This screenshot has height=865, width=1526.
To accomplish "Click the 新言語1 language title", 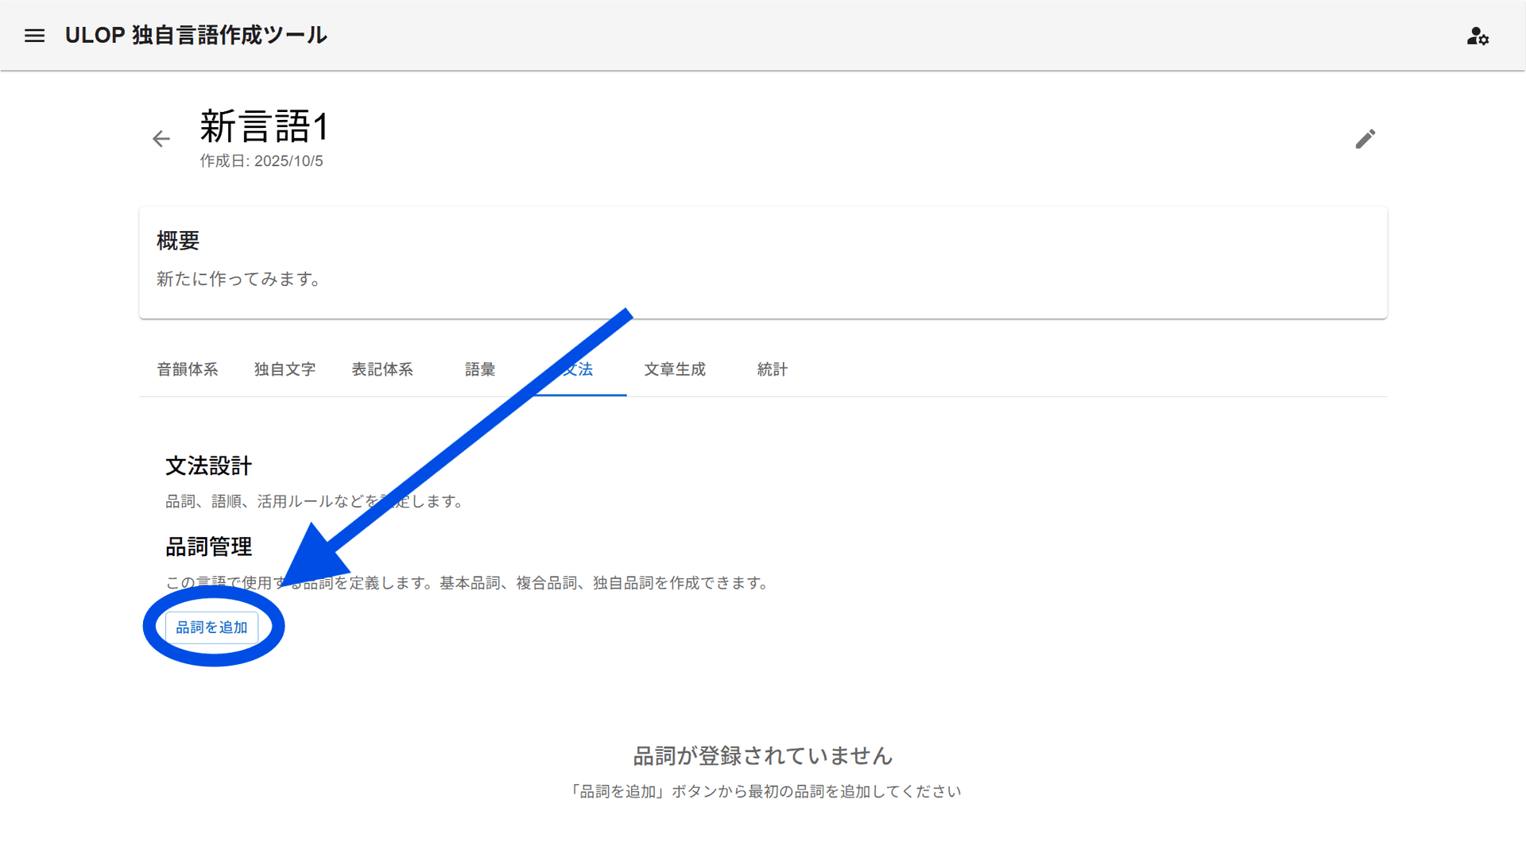I will pyautogui.click(x=264, y=126).
